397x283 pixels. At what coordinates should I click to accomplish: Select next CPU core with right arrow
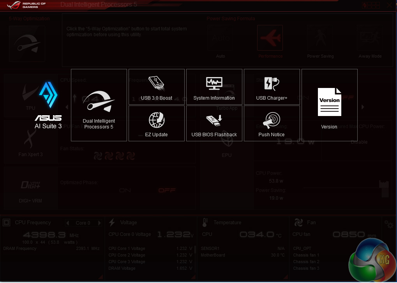coord(99,223)
